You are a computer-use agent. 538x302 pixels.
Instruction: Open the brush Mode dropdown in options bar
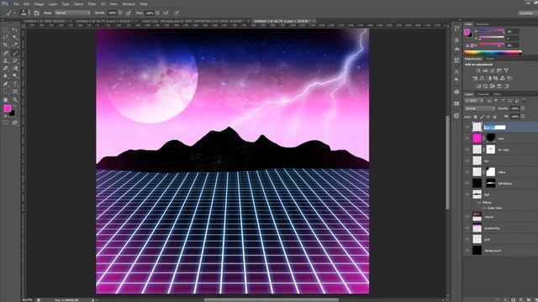click(x=72, y=13)
